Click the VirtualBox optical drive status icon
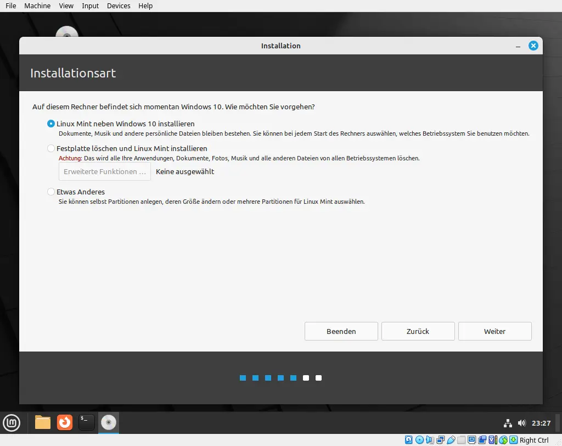This screenshot has width=562, height=446. coord(419,440)
